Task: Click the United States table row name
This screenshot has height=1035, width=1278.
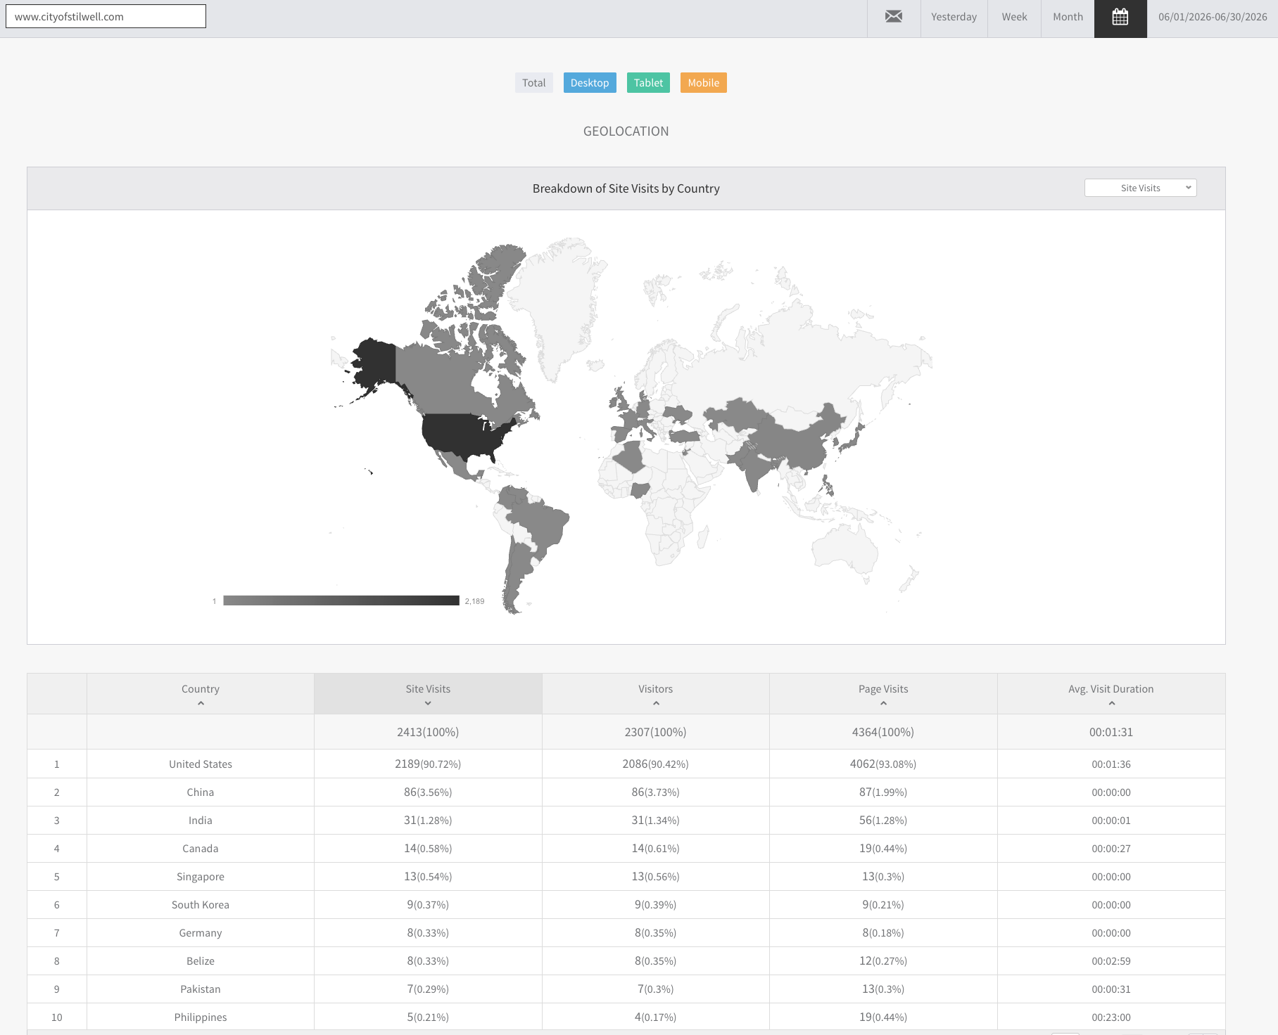Action: click(x=201, y=764)
